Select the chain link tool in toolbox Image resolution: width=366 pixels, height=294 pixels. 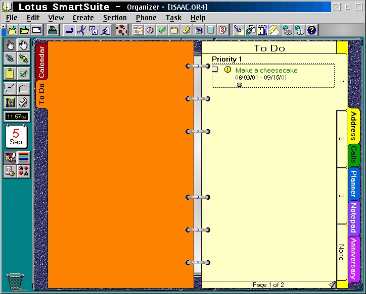(10, 58)
